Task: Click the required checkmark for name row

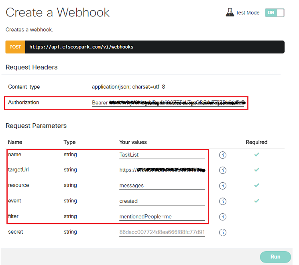Action: point(256,155)
